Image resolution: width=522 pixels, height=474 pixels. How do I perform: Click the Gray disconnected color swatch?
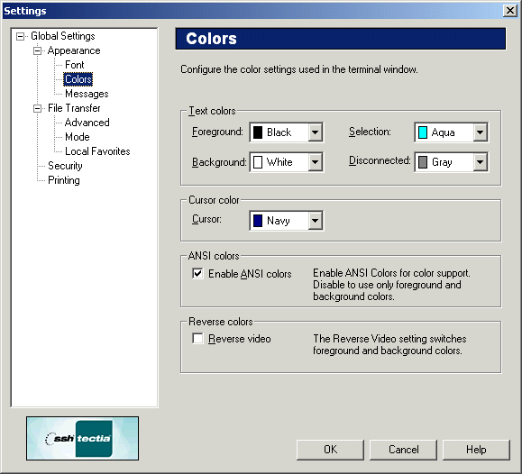(x=423, y=162)
